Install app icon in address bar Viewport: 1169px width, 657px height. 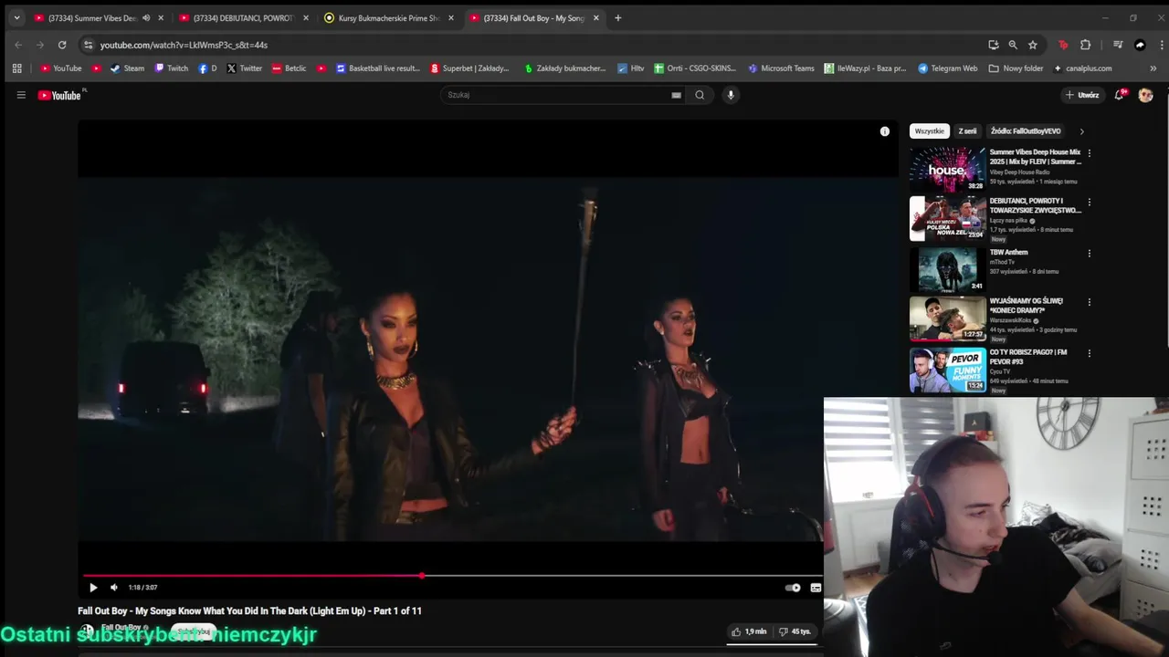coord(994,45)
